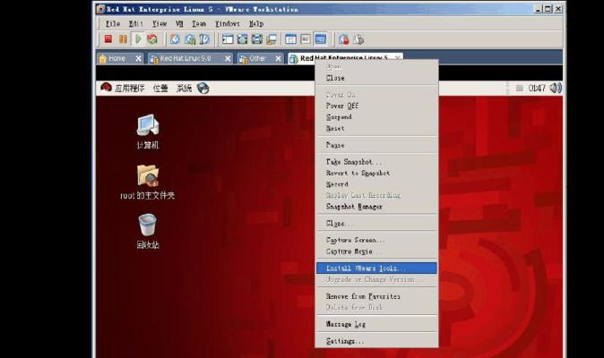
Task: Open the Help menu
Action: point(256,24)
